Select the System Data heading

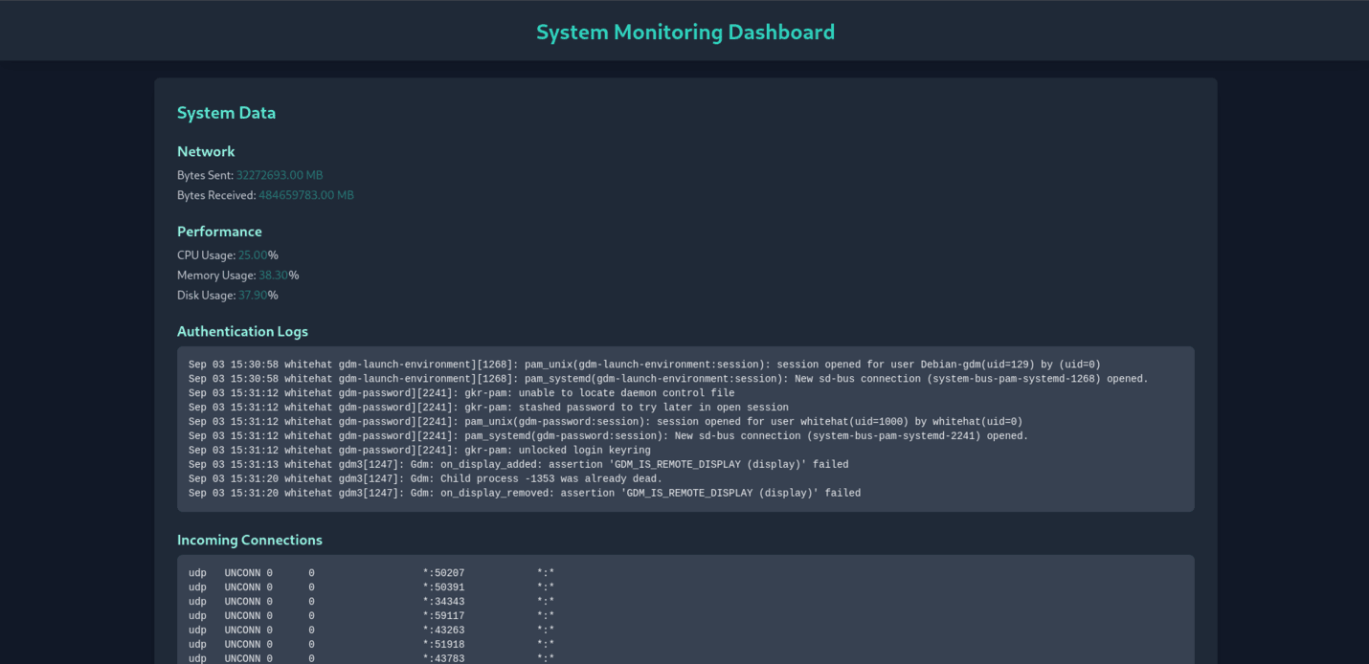[x=226, y=113]
